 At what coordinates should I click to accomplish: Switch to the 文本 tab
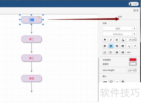(120, 17)
